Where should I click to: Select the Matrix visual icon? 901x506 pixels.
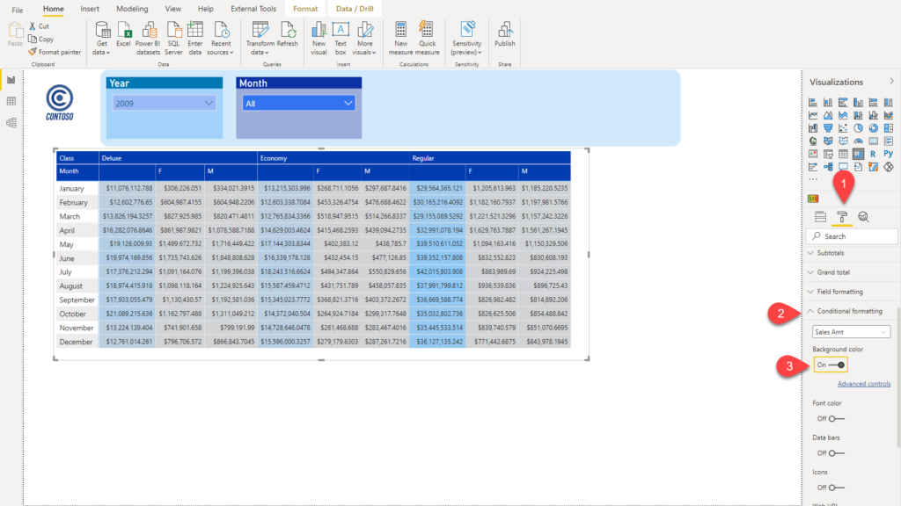[x=858, y=154]
